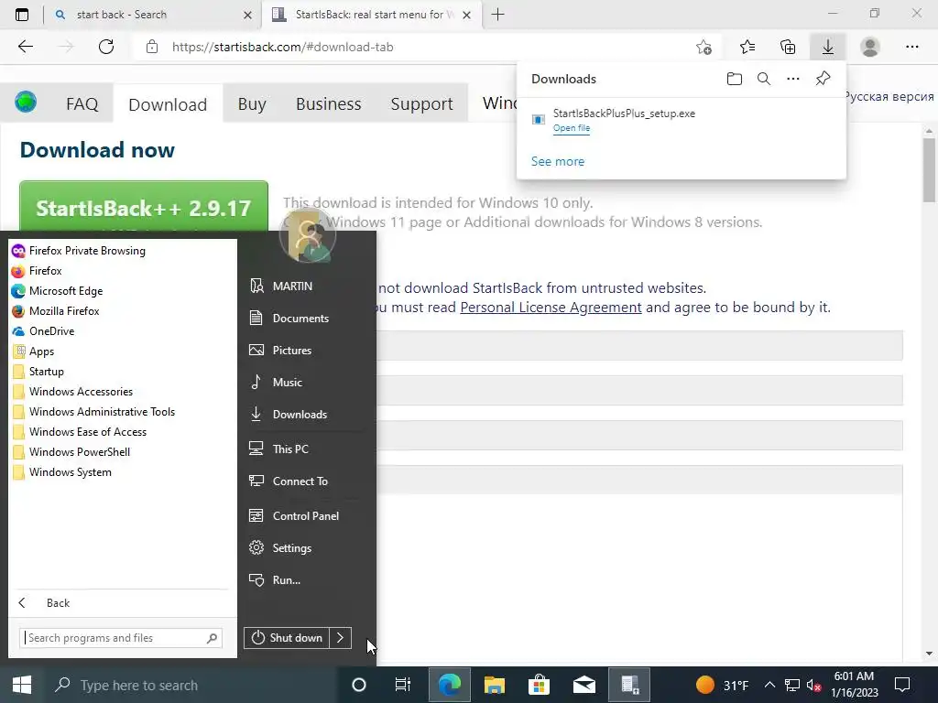
Task: Switch to the FAQ tab
Action: coord(82,104)
